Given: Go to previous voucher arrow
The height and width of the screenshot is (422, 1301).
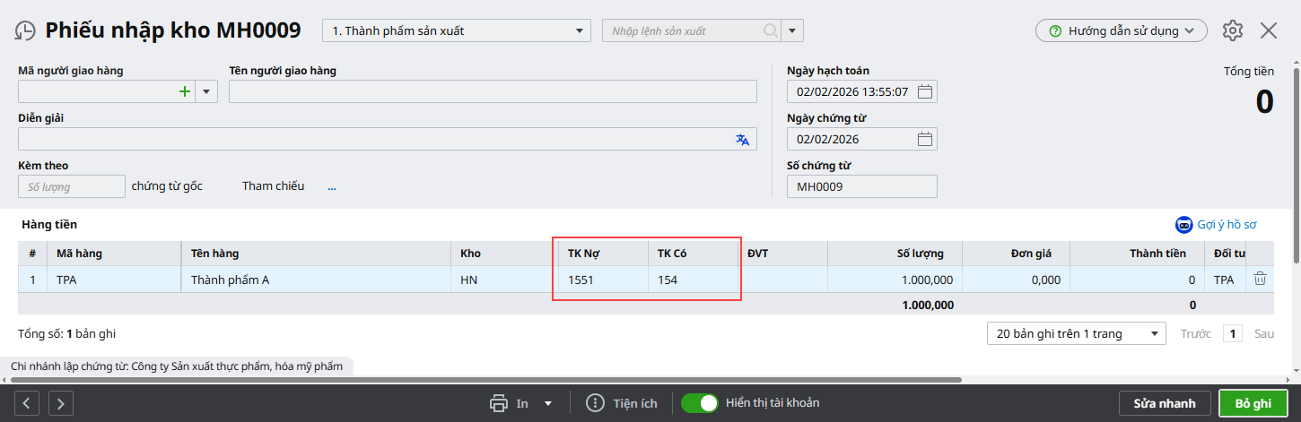Looking at the screenshot, I should [x=27, y=403].
